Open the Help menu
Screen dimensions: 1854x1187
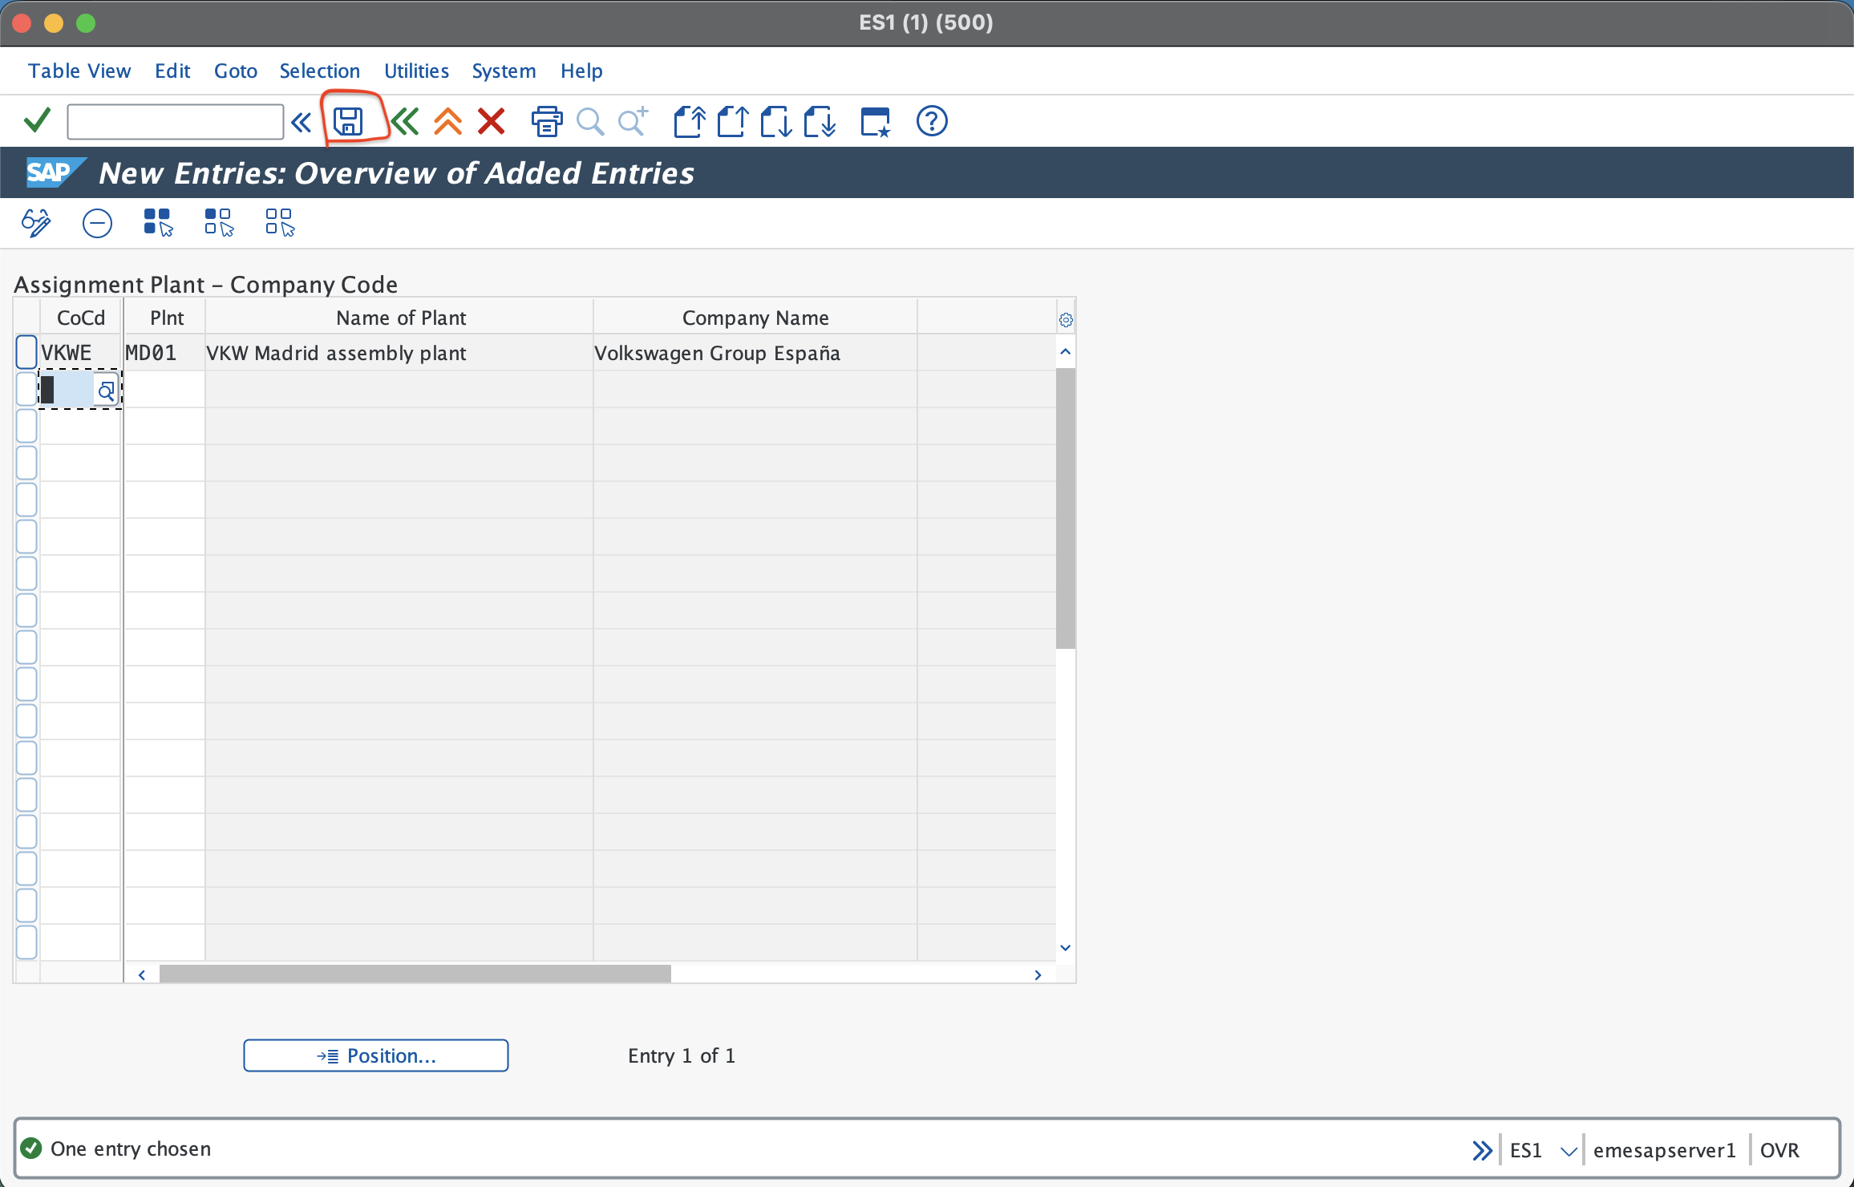click(581, 71)
